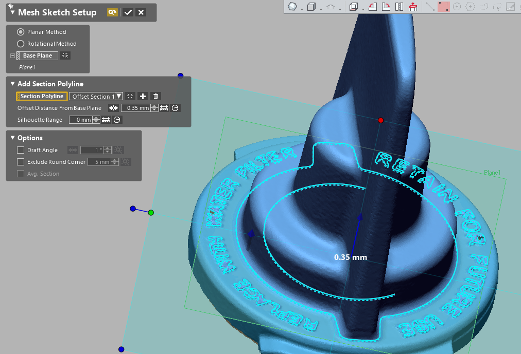Screen dimensions: 521x354
Task: Click the Offset Distance stepper up arrow
Action: (154, 106)
